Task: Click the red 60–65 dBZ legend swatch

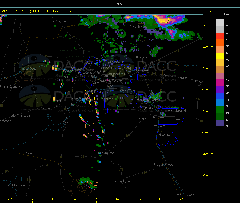Action: (220, 36)
